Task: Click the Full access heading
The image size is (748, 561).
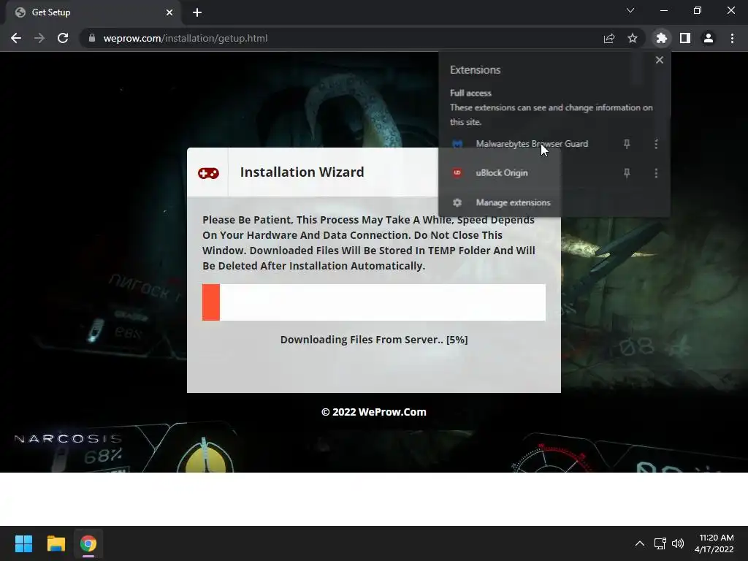Action: pos(470,93)
